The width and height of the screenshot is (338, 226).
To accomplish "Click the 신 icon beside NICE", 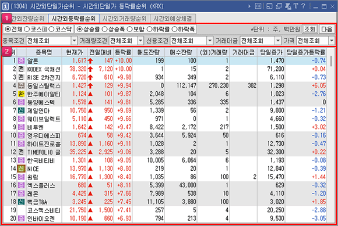I will click(21, 168).
